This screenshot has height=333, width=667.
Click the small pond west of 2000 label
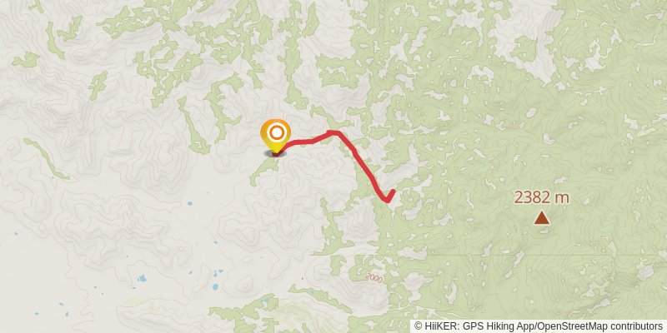click(303, 279)
